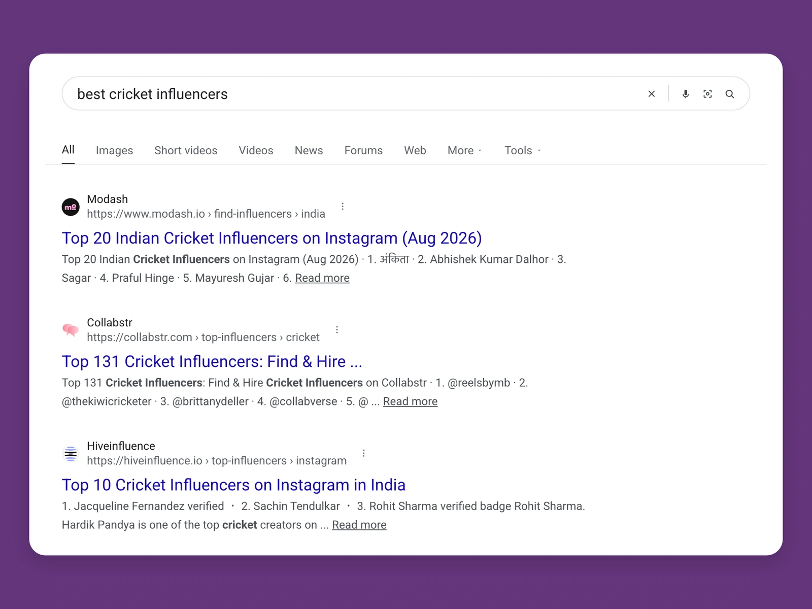Screen dimensions: 812x609
Task: Open search by image camera icon
Action: click(x=707, y=94)
